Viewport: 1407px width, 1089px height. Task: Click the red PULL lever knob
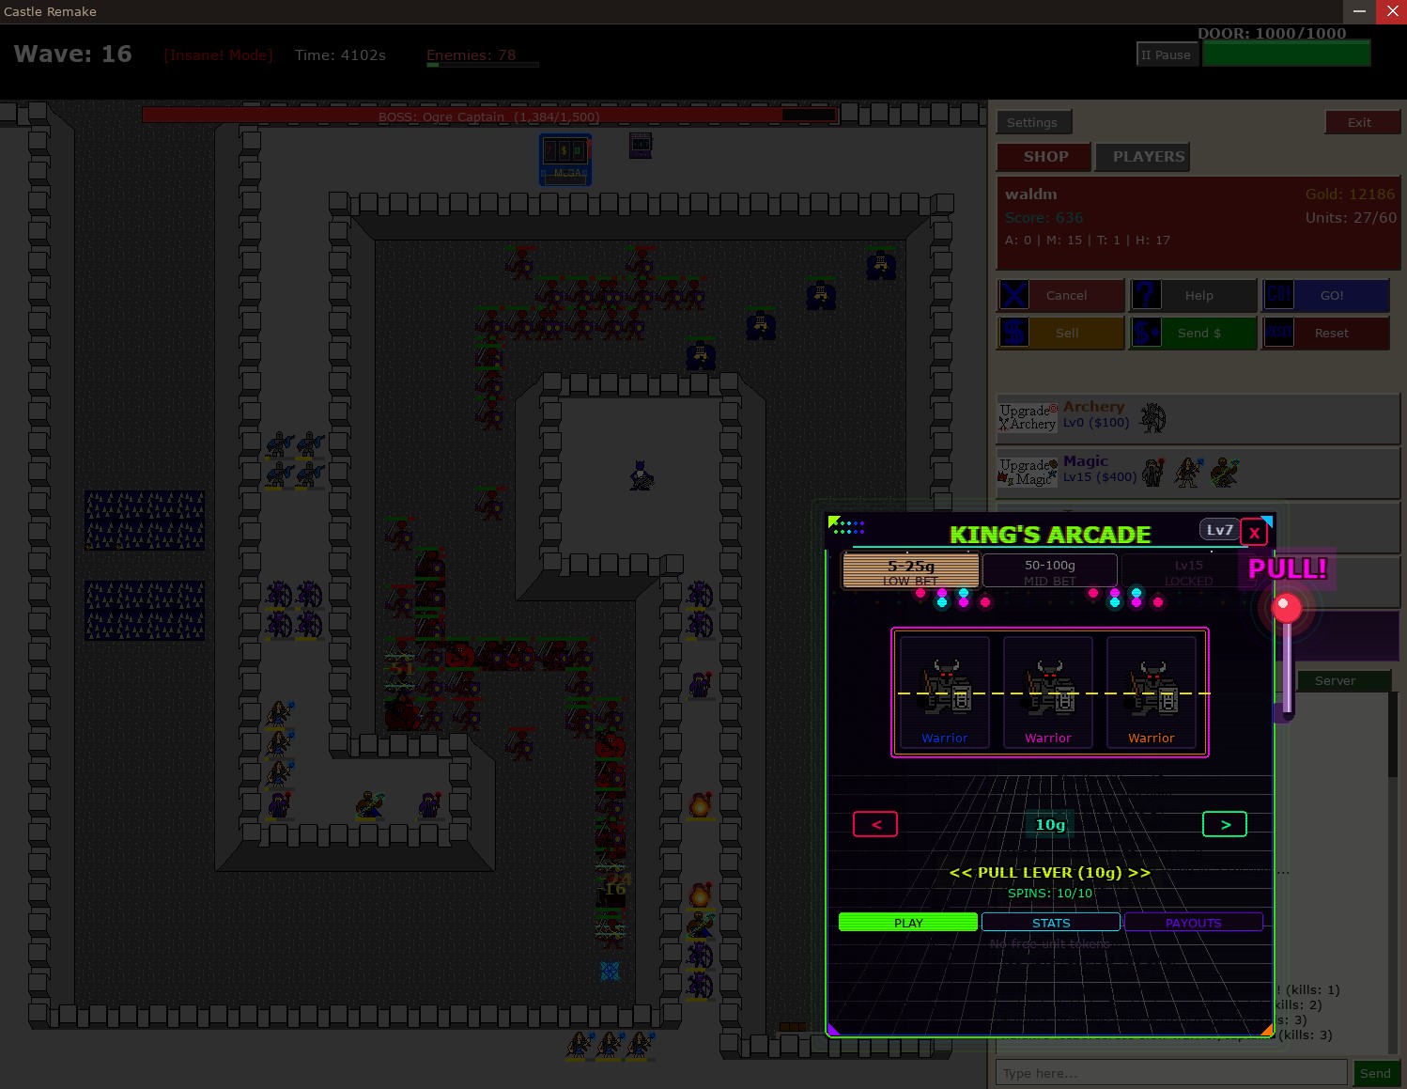1286,608
